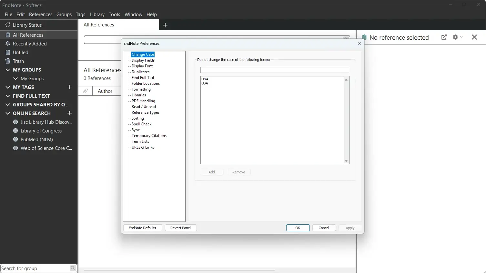Collapse the FIND FULL TEXT section
Screen dimensions: 486x273
[x=8, y=96]
